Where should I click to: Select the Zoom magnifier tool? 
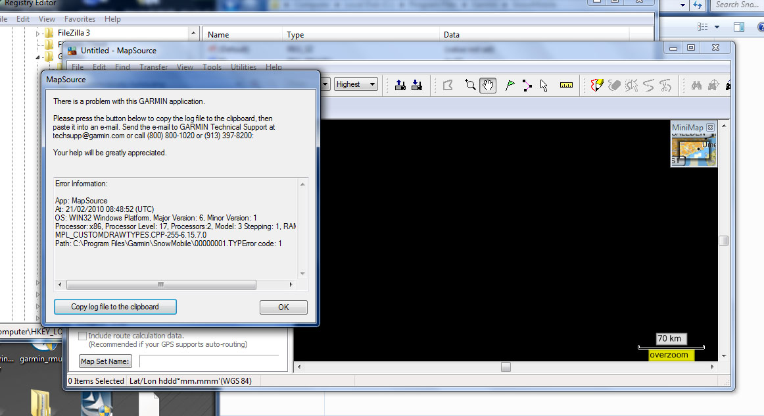click(470, 86)
